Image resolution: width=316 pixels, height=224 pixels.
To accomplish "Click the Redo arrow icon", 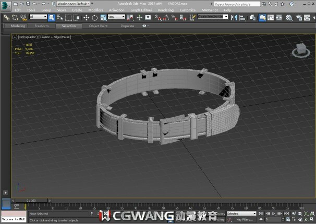I will (43, 4).
